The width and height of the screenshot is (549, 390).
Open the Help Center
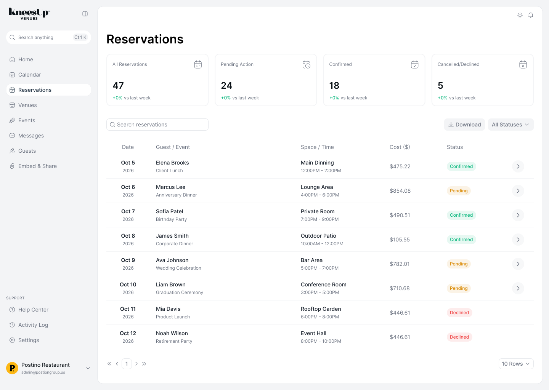pos(48,310)
